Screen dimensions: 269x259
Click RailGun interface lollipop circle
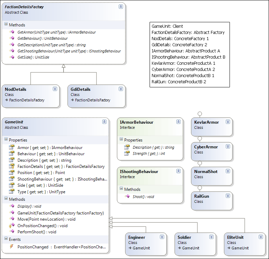pos(200,188)
